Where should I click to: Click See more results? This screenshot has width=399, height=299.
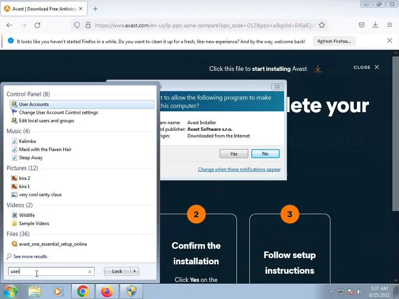pyautogui.click(x=30, y=256)
